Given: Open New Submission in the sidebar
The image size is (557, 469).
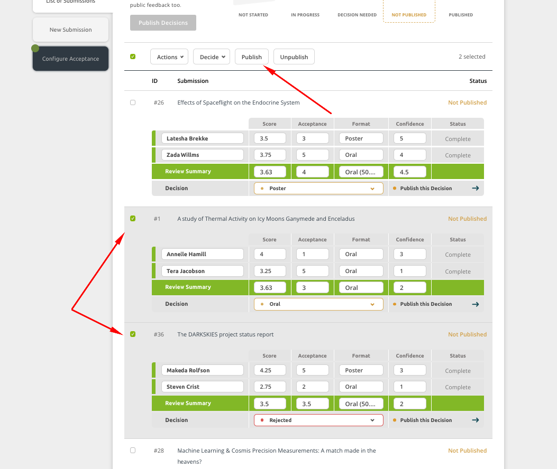Looking at the screenshot, I should point(71,30).
